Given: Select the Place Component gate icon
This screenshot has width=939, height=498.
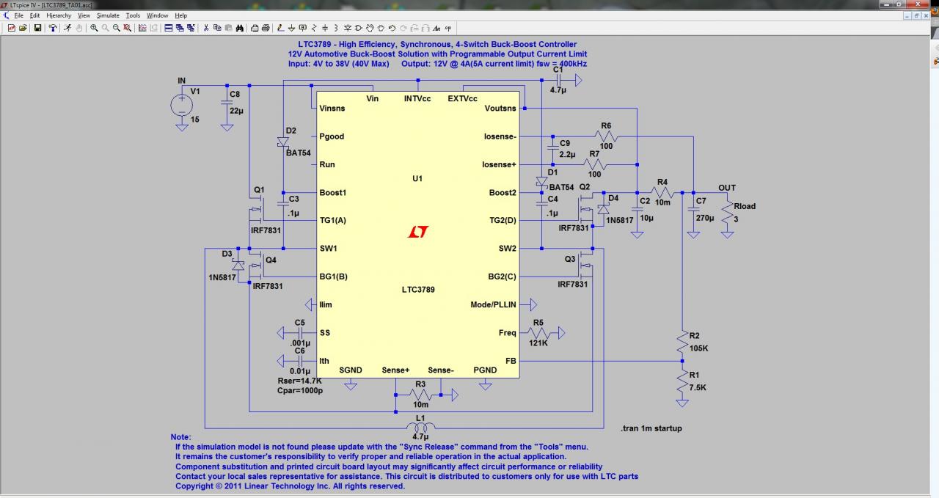Looking at the screenshot, I should (358, 28).
